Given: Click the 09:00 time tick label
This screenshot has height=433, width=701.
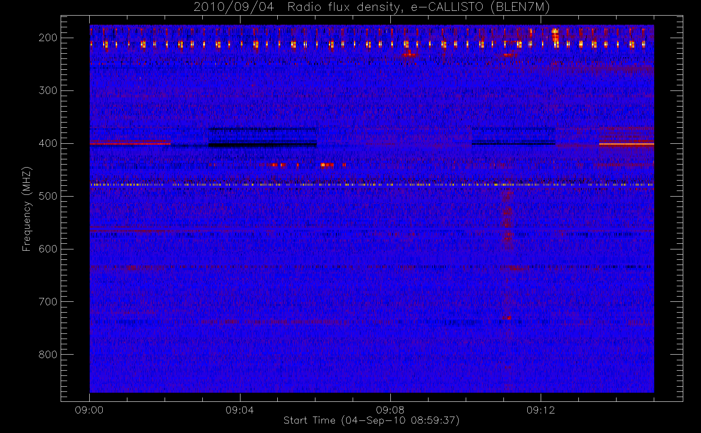Looking at the screenshot, I should (89, 410).
